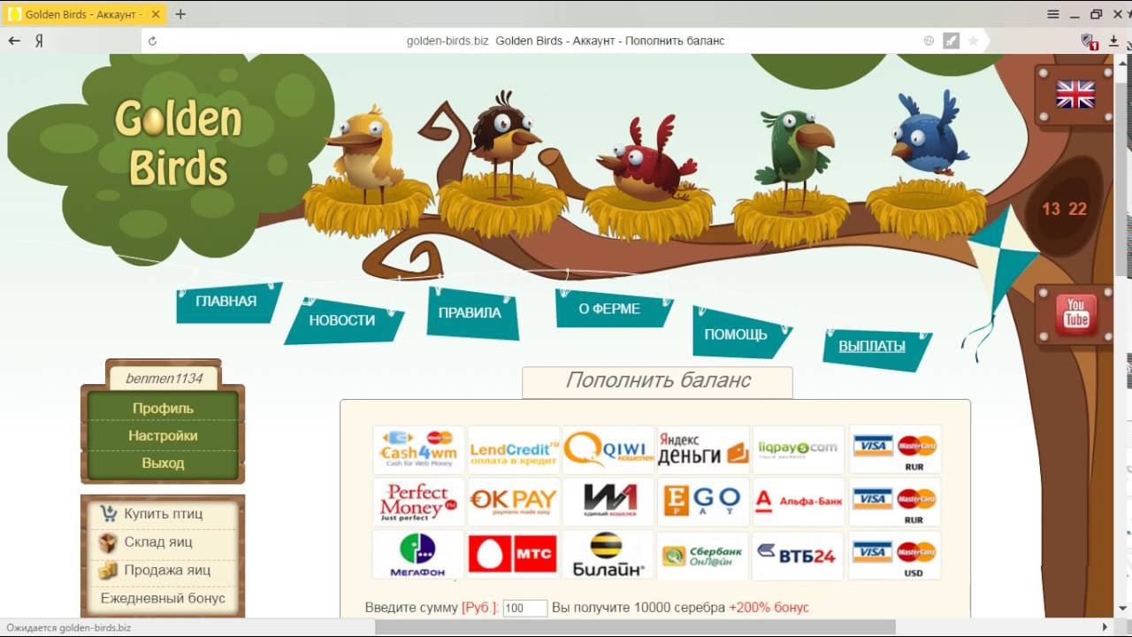Open the YouTube channel icon
Viewport: 1132px width, 637px height.
[1075, 314]
